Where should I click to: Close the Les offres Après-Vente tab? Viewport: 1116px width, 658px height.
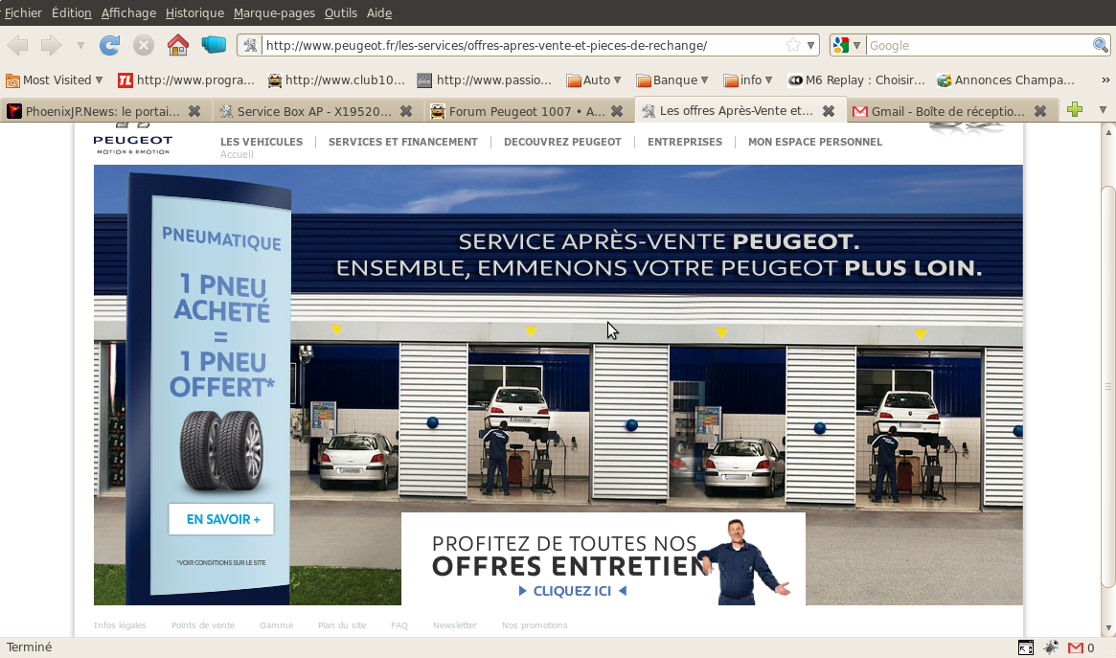pos(829,111)
